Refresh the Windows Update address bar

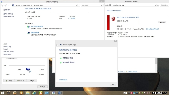(158, 5)
